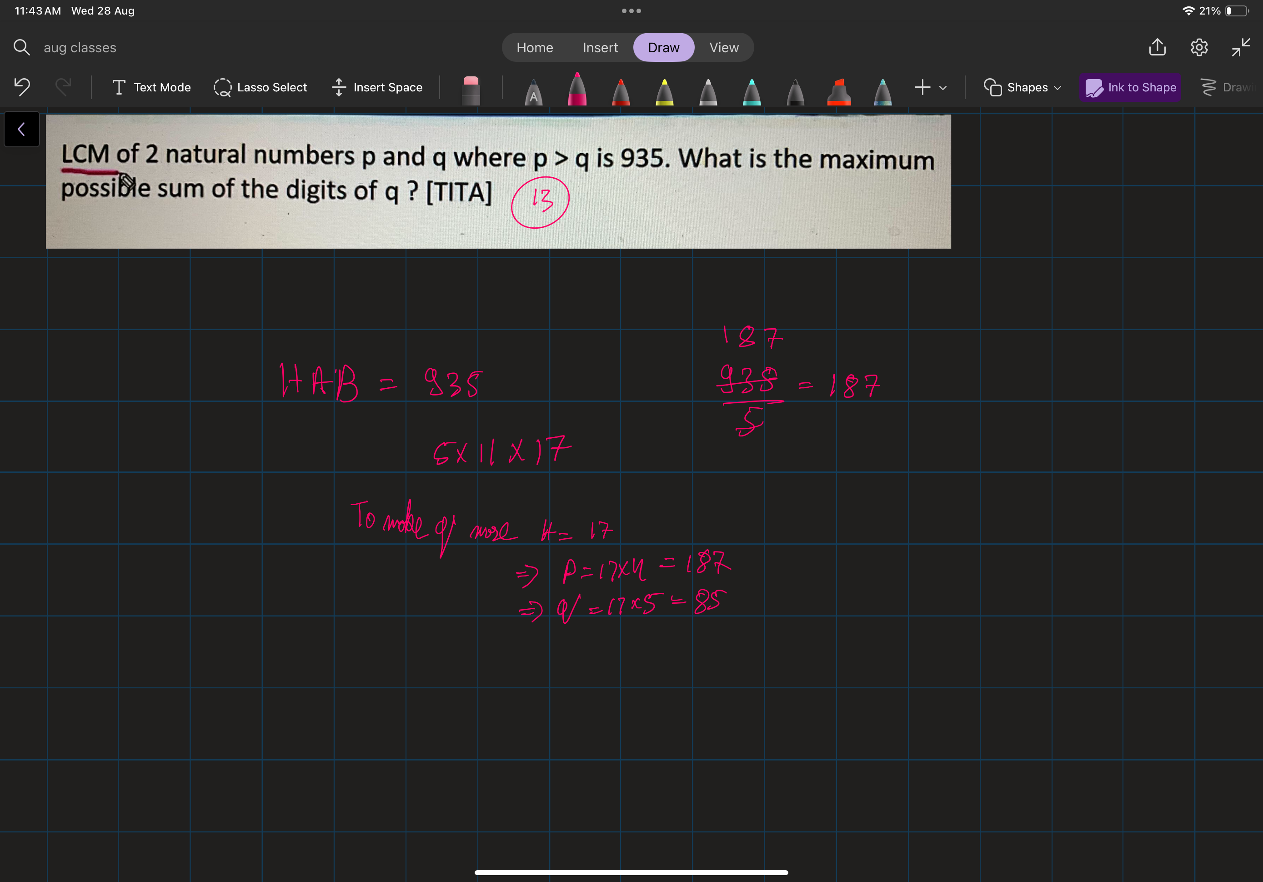Open the three-dot multitasking menu
The width and height of the screenshot is (1263, 882).
pyautogui.click(x=631, y=11)
